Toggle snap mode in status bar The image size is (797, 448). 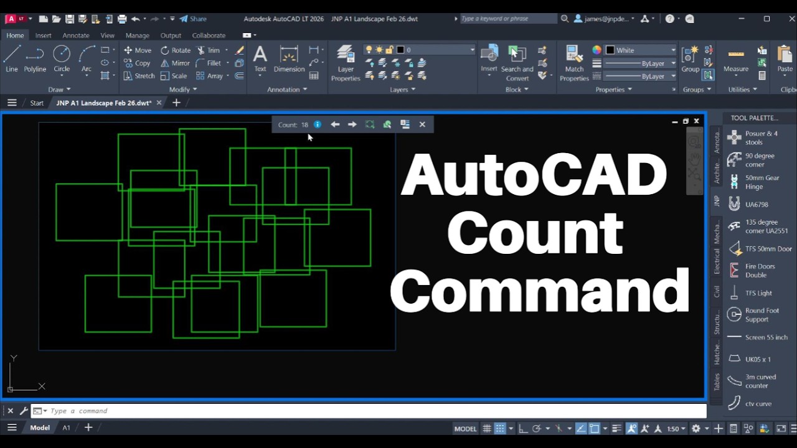(499, 428)
